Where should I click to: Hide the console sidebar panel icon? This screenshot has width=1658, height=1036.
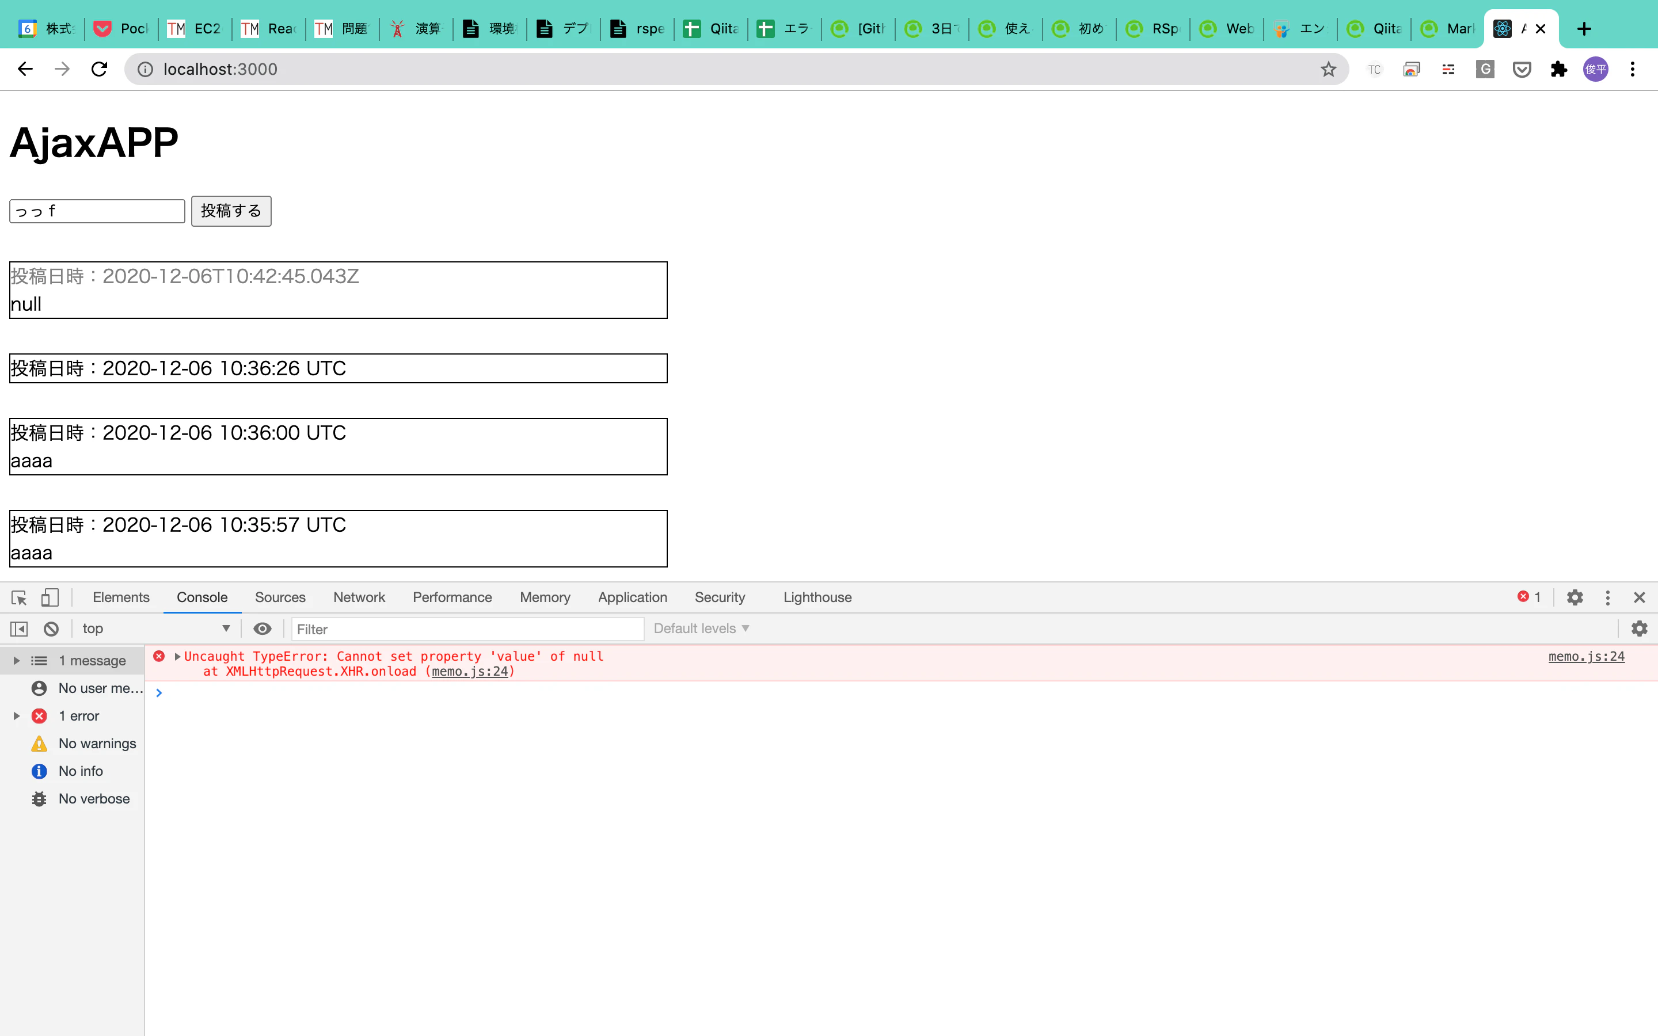point(19,629)
